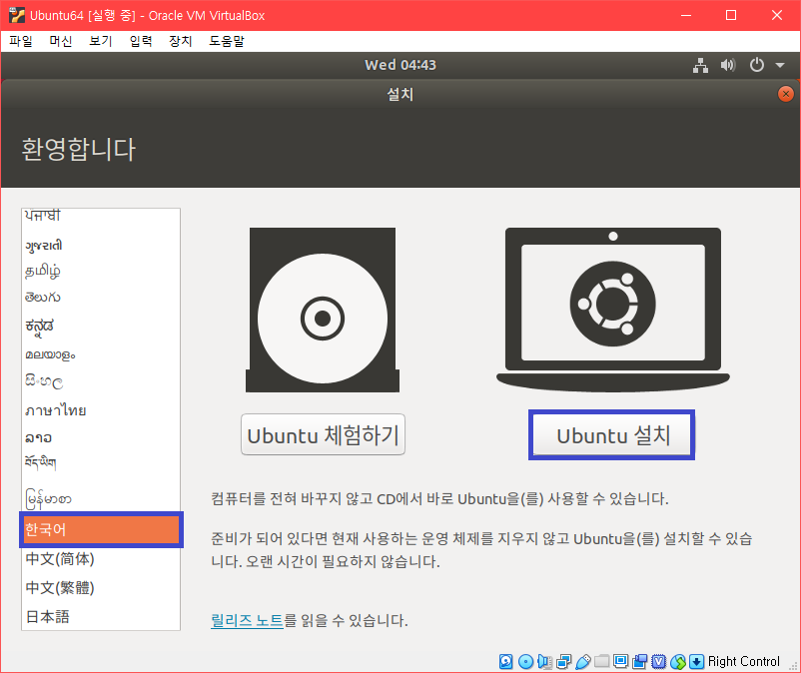801x673 pixels.
Task: Select བོད་ཡིག in the language list
Action: (x=101, y=462)
